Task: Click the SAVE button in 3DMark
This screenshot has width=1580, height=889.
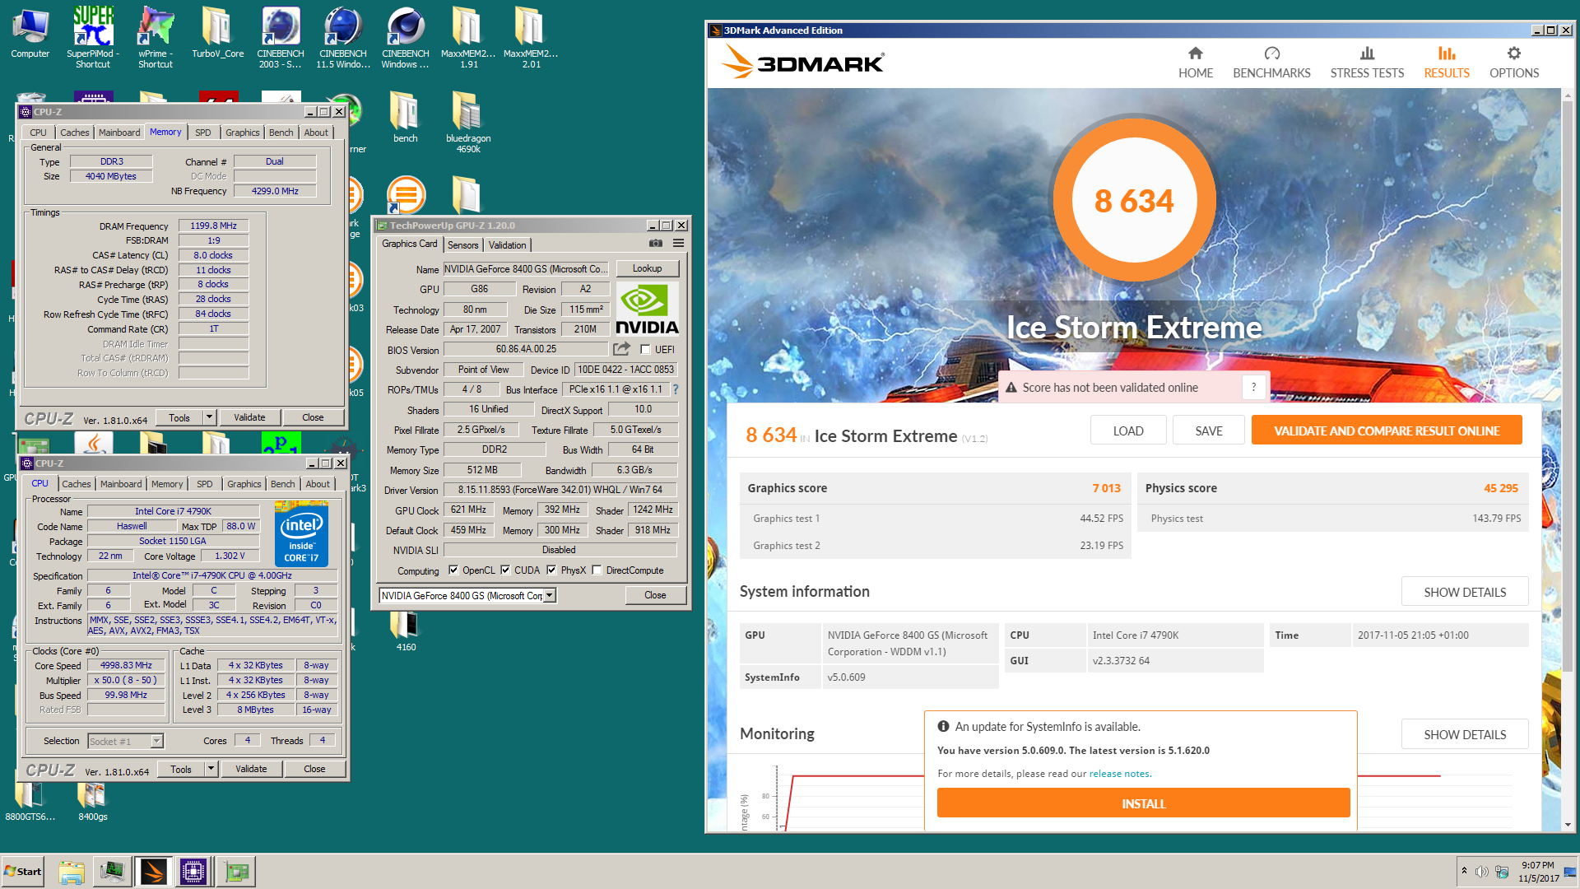Action: coord(1209,431)
